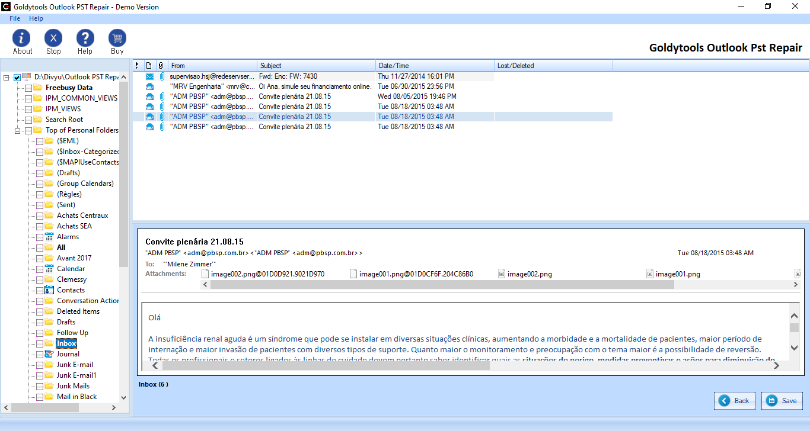Collapse the Top of Personal Folders node
This screenshot has width=810, height=431.
[x=18, y=131]
